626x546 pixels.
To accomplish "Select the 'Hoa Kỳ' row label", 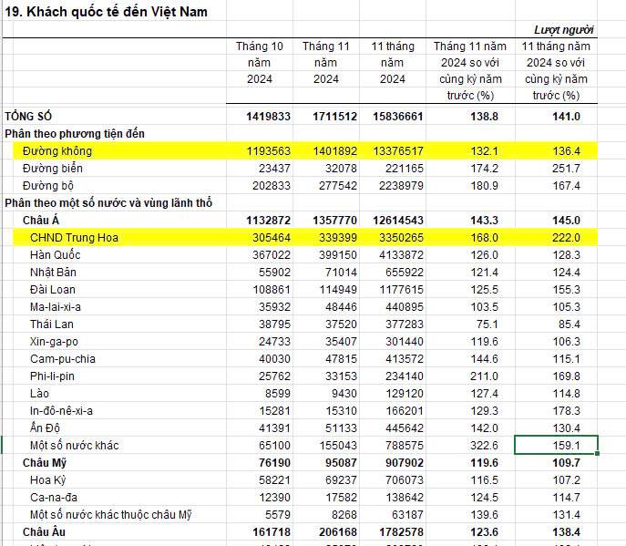I will point(48,480).
